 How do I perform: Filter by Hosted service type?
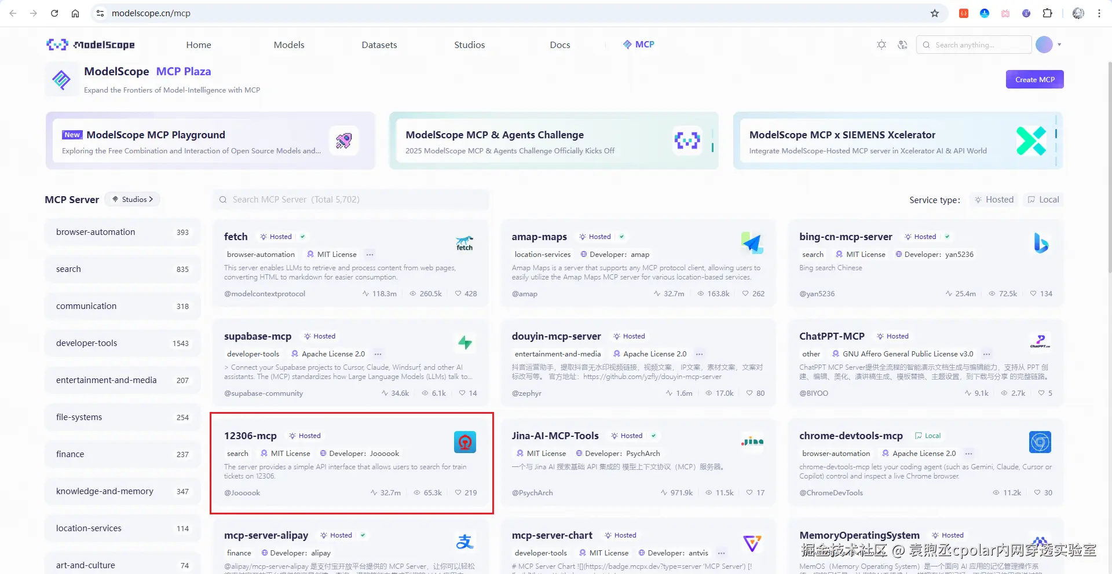[994, 200]
